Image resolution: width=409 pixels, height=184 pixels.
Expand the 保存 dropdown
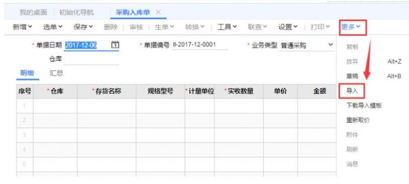(x=83, y=27)
